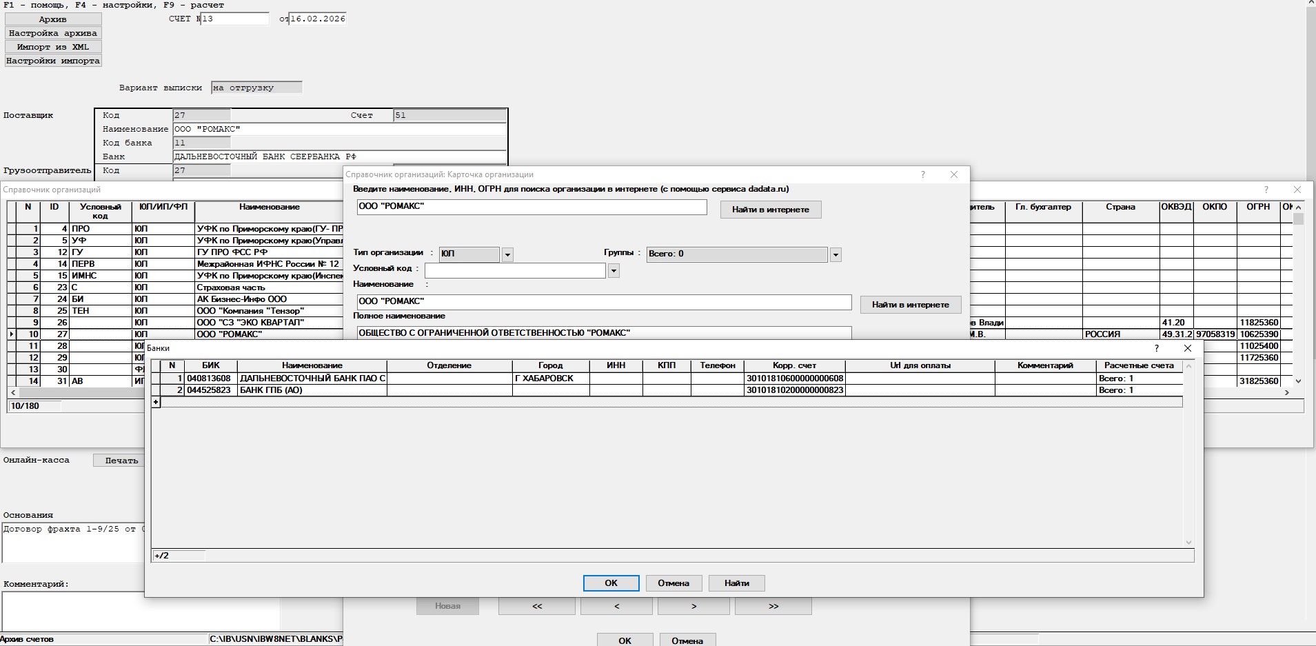Screen dimensions: 1316x646
Task: Click help question mark in Справочник организаций window
Action: [x=1265, y=190]
